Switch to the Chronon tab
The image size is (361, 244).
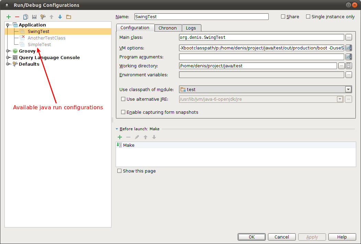(x=168, y=28)
